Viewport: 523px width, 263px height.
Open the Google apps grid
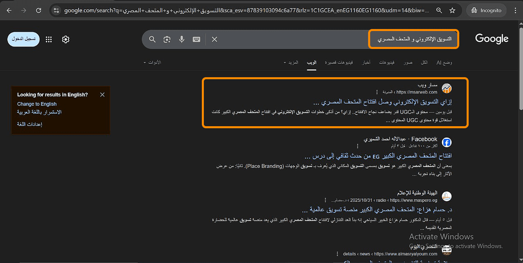click(x=49, y=39)
